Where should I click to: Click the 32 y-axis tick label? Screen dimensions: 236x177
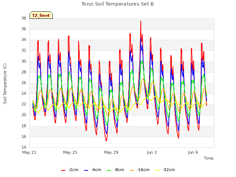pyautogui.click(x=24, y=51)
